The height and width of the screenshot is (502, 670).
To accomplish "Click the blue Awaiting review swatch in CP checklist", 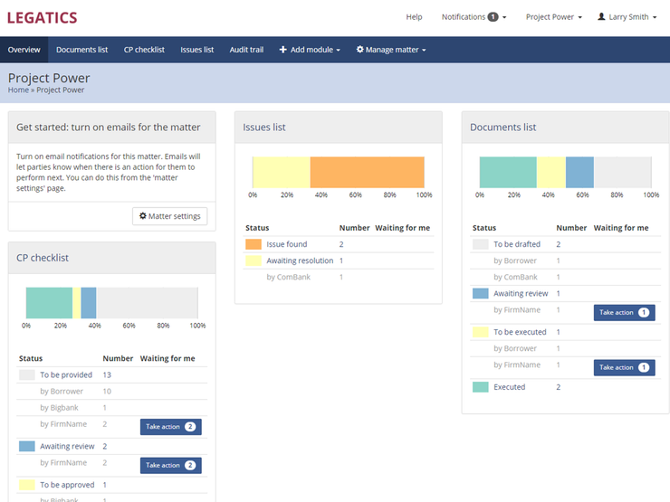I will 27,447.
